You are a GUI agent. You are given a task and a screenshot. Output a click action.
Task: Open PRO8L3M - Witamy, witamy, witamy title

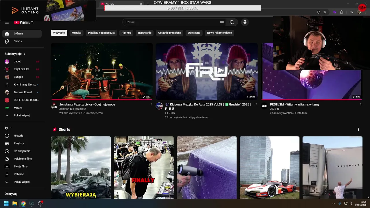click(x=295, y=105)
